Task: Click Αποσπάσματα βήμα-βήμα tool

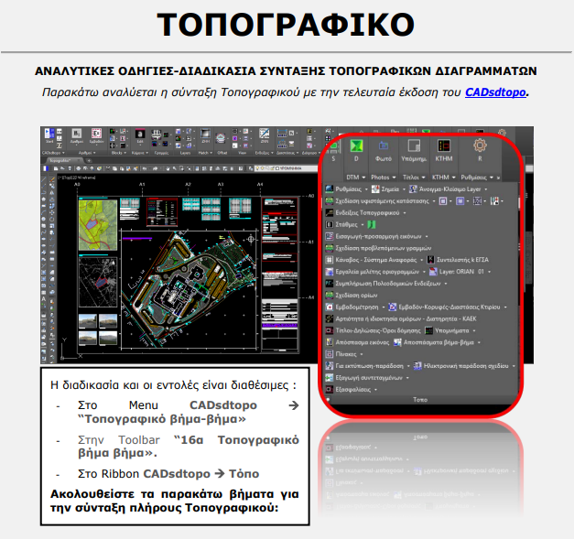Action: point(434,342)
